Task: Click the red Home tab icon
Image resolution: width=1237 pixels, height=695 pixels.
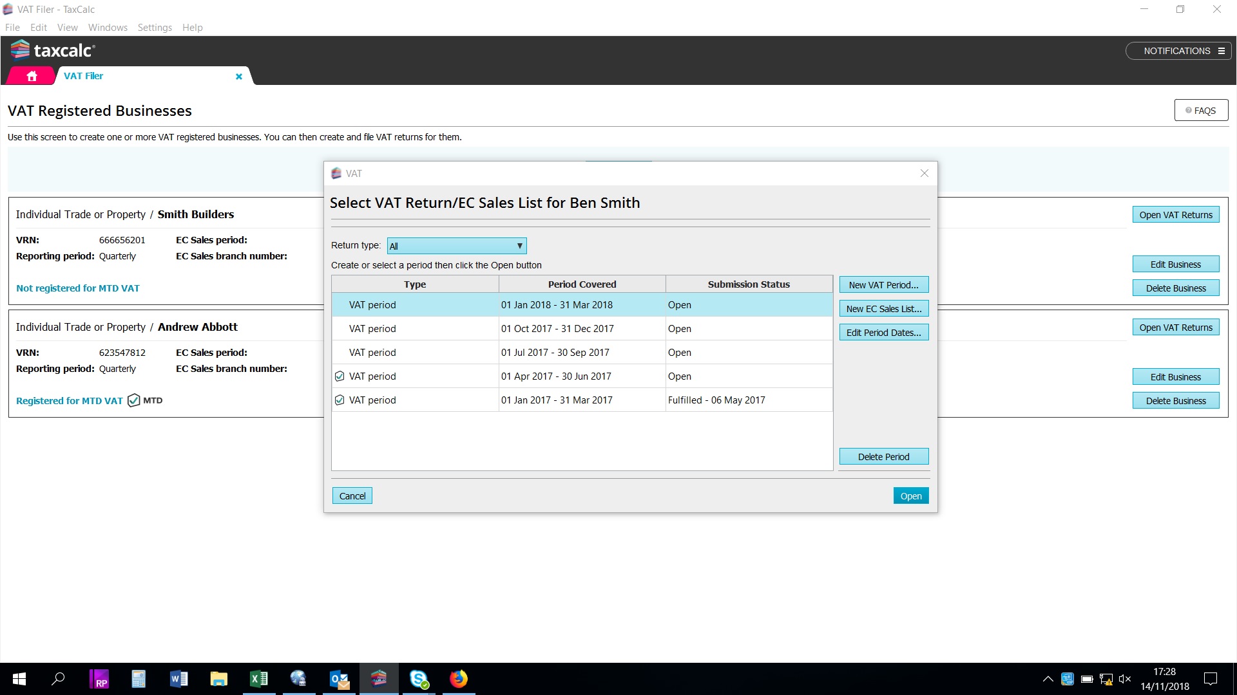Action: [x=32, y=76]
